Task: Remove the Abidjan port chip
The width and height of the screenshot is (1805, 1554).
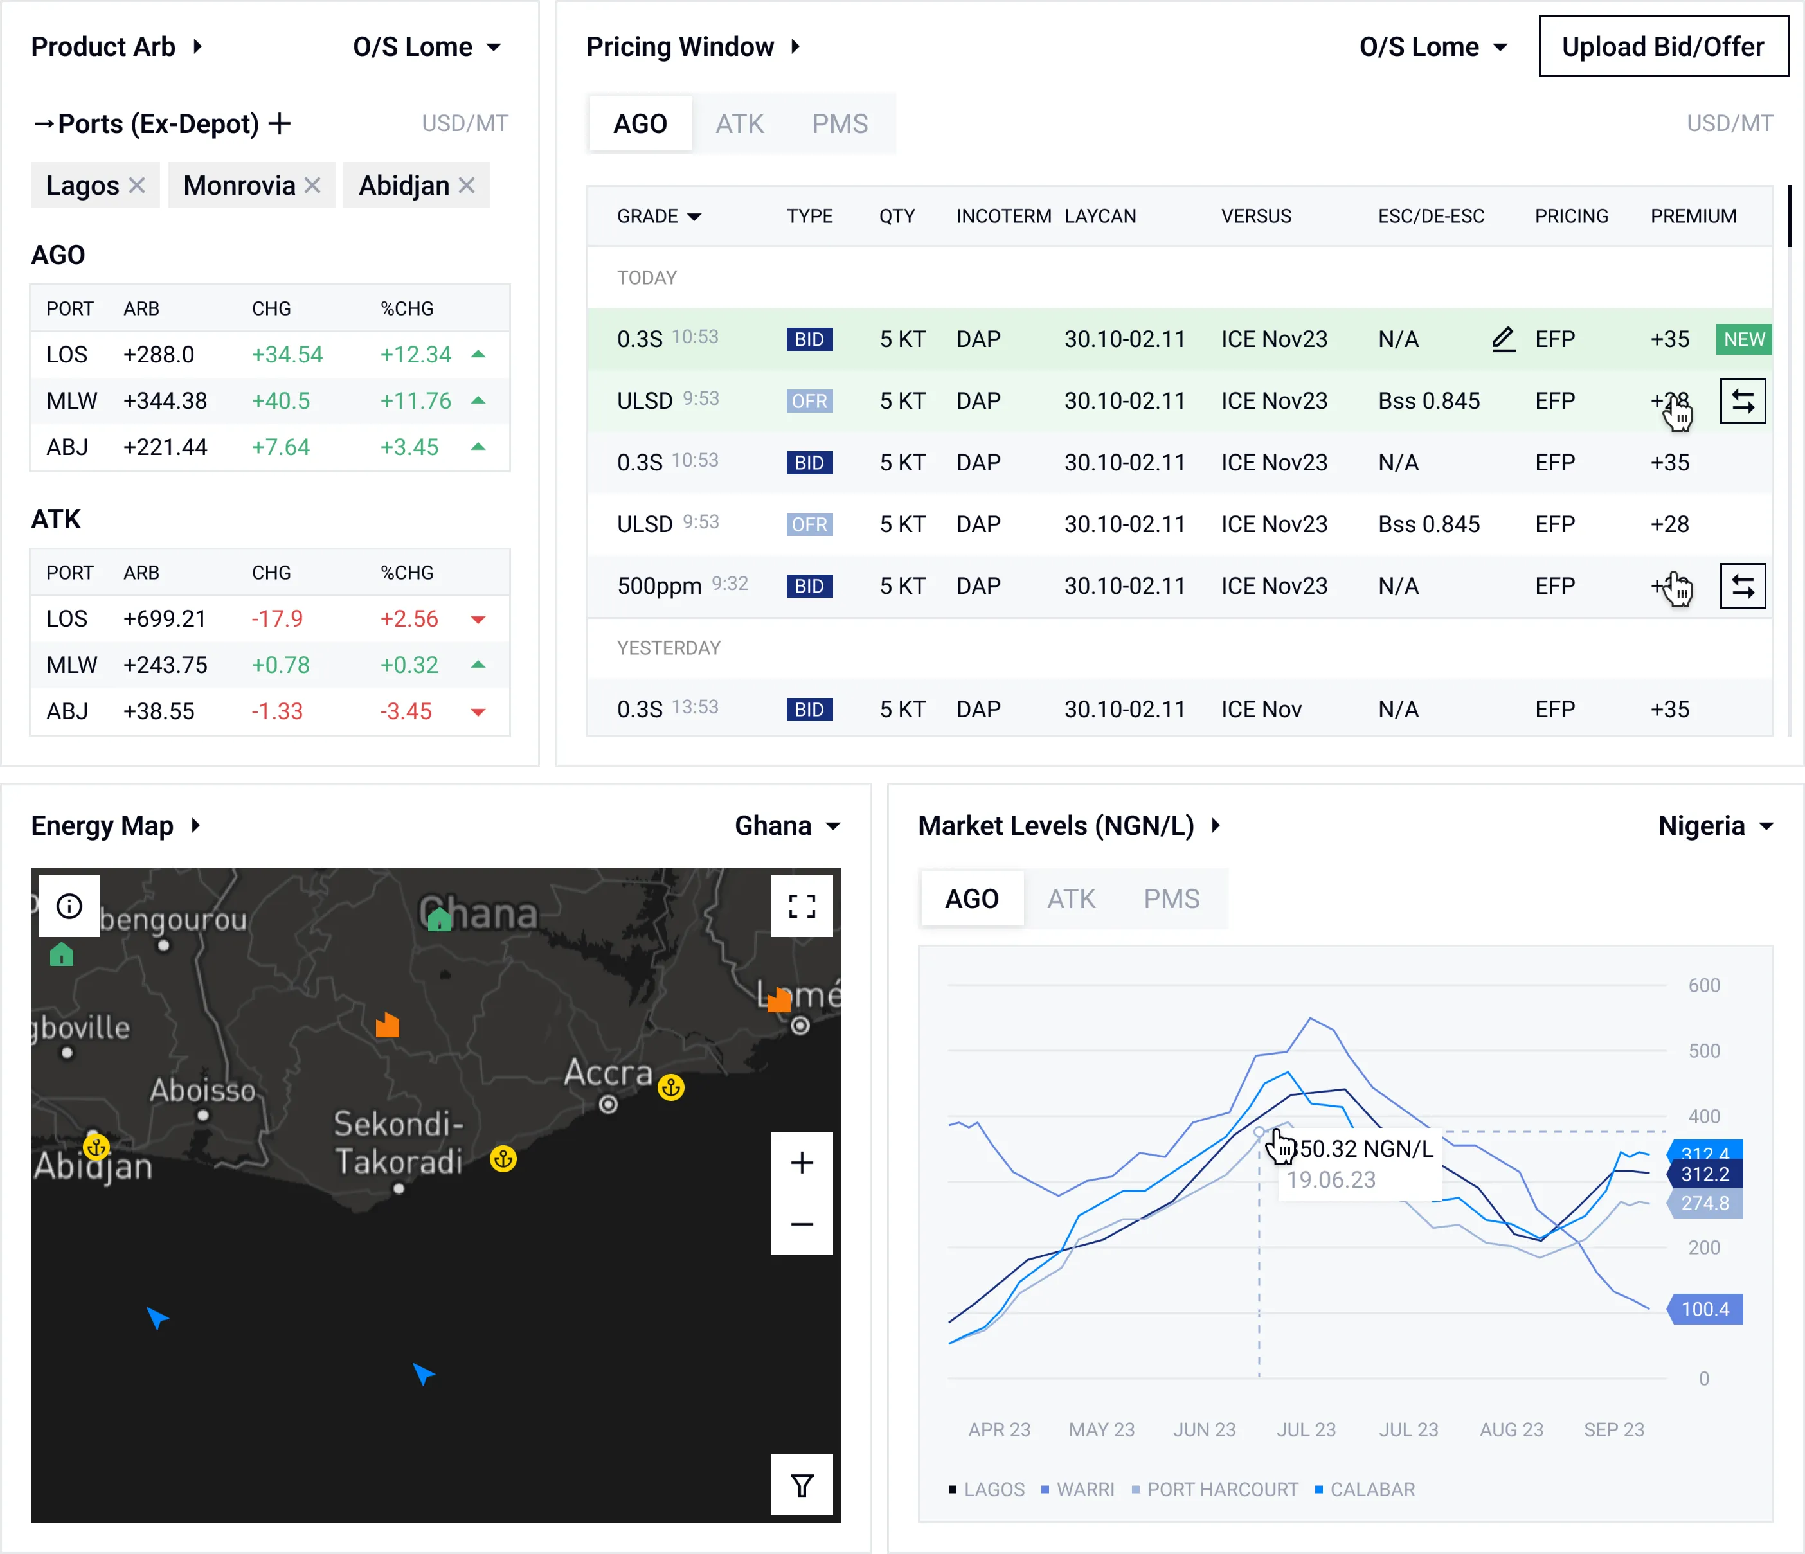Action: click(467, 186)
